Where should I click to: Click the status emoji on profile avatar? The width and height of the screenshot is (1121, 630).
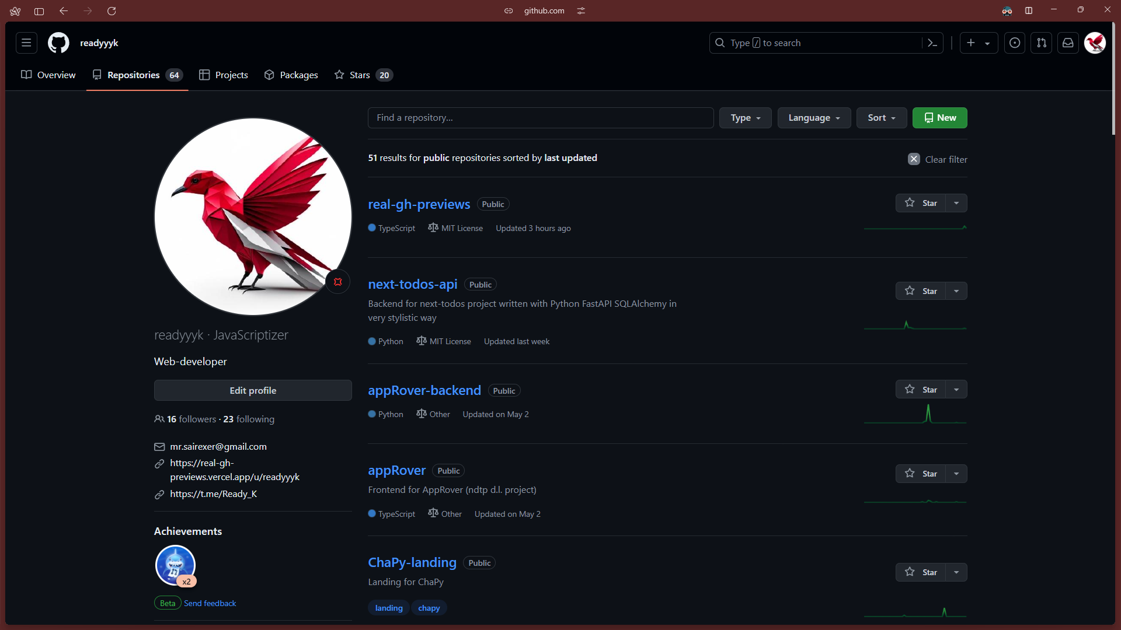337,282
